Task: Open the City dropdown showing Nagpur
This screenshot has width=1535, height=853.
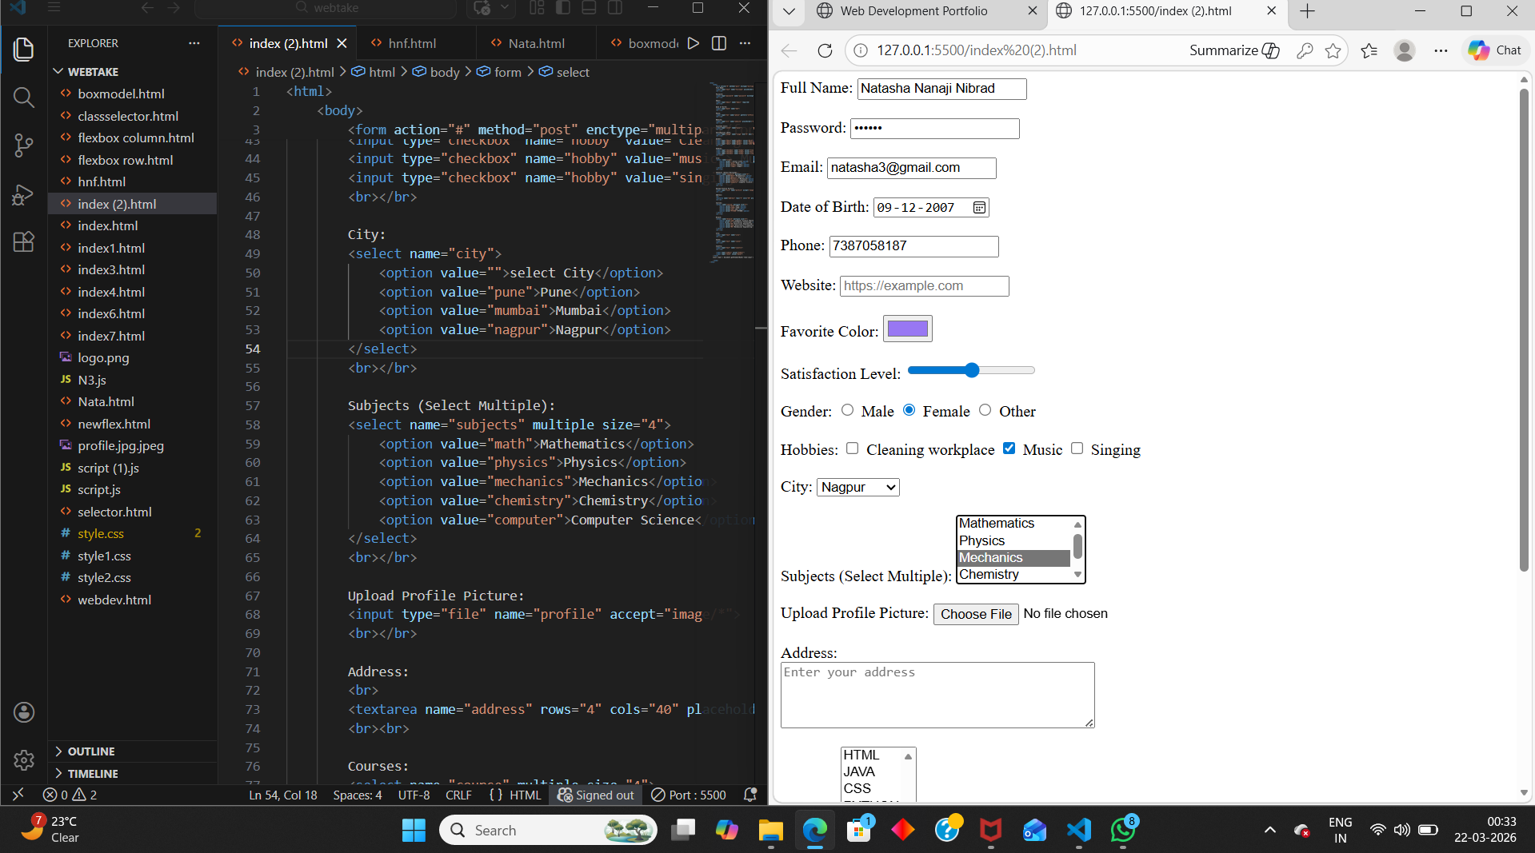Action: (x=857, y=487)
